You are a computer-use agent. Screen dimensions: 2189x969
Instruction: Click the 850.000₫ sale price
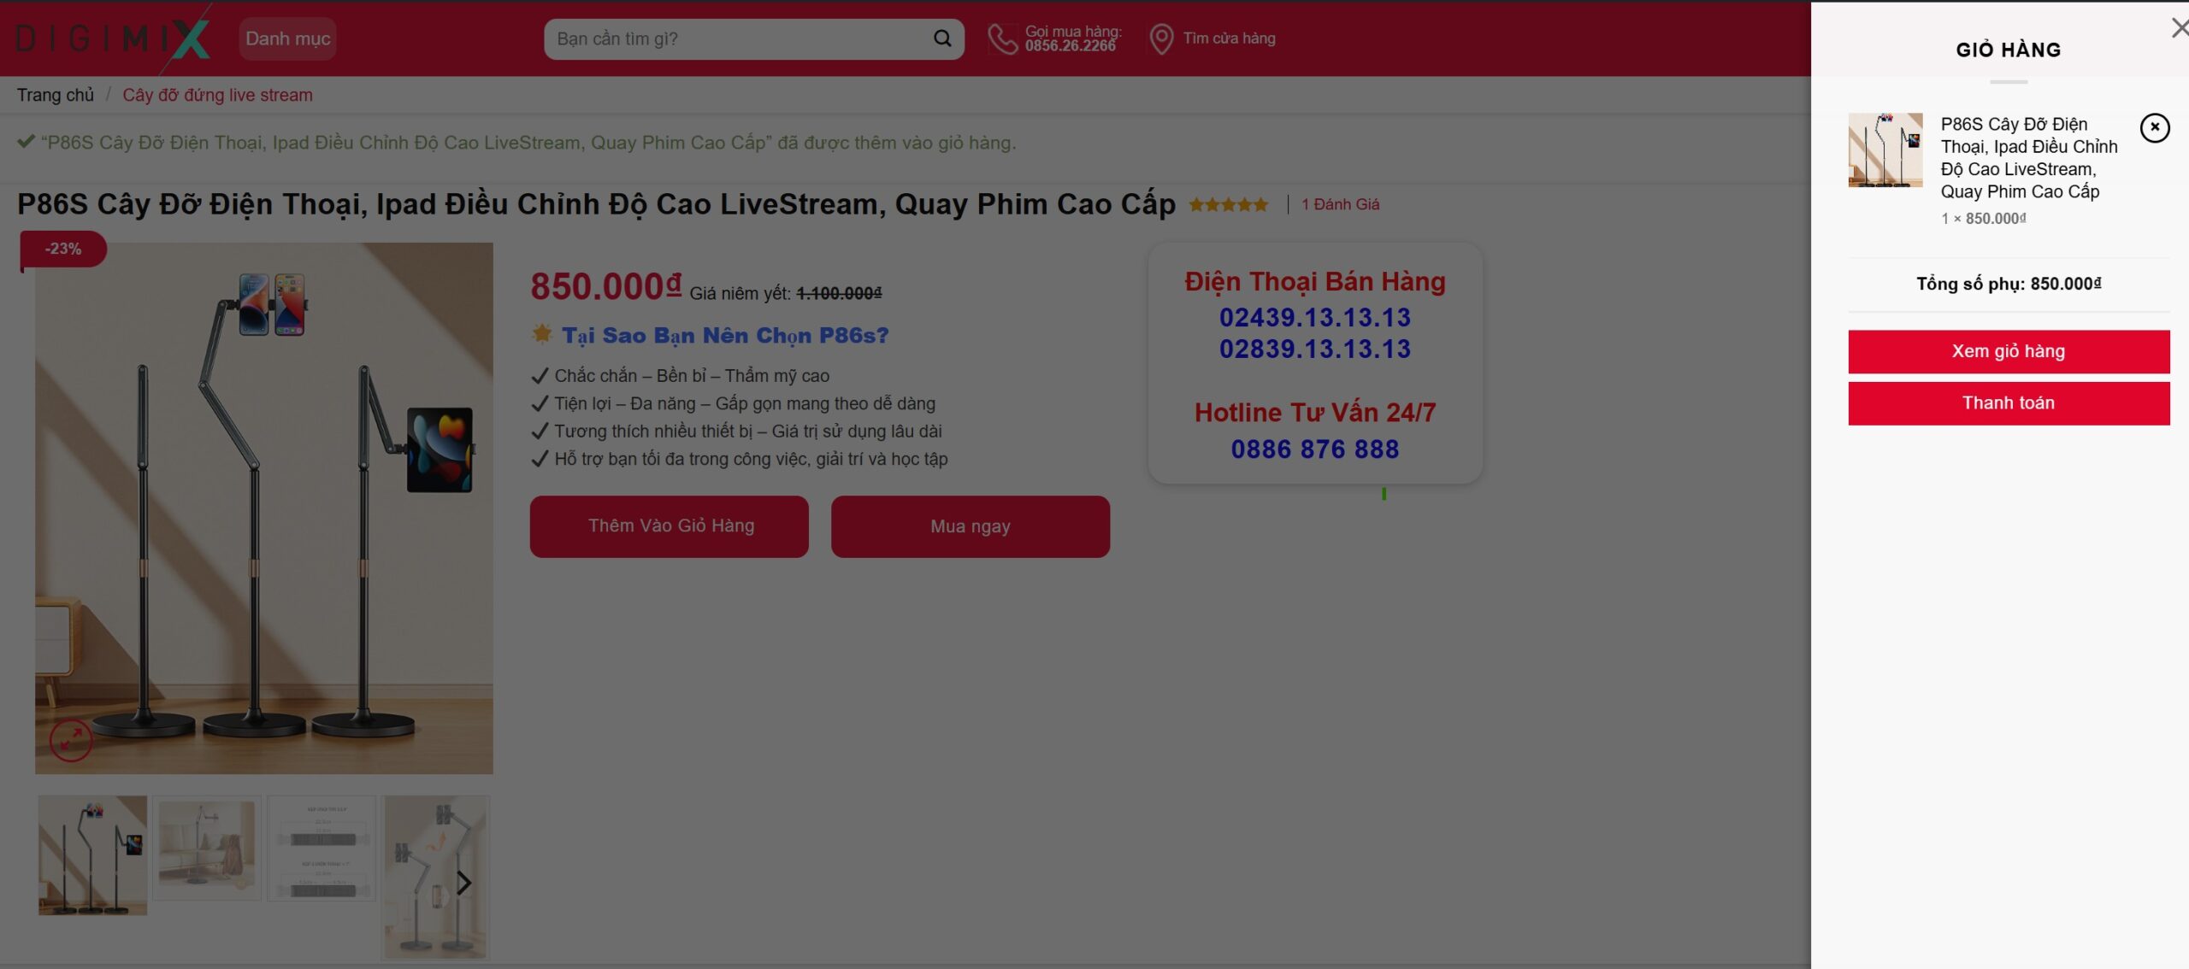(605, 286)
